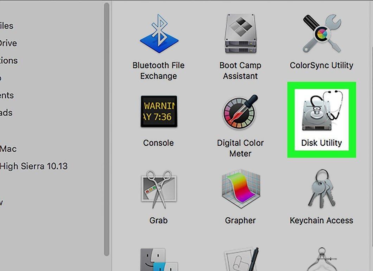Click the Digital Color Meter name label
Image resolution: width=373 pixels, height=271 pixels.
pyautogui.click(x=240, y=148)
